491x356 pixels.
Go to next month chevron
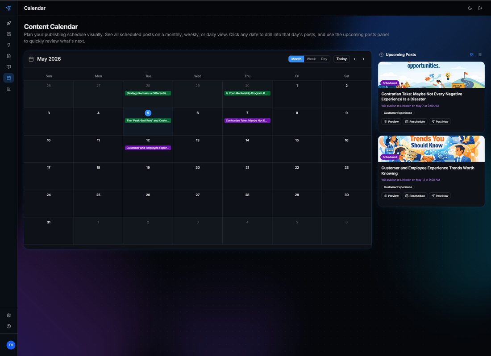click(x=363, y=59)
